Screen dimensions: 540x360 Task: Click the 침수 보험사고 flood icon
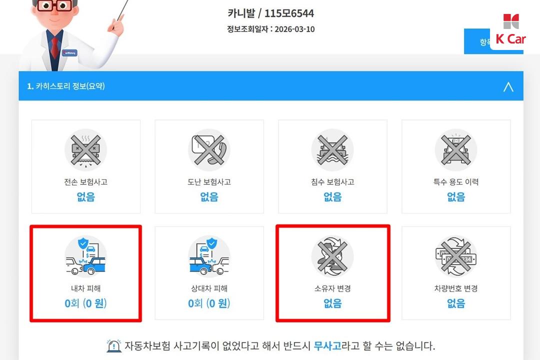click(x=332, y=150)
